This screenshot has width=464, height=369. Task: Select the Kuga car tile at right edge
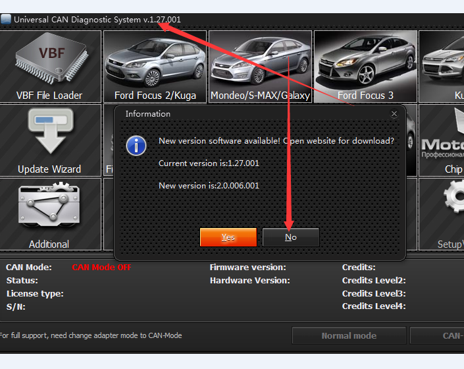pyautogui.click(x=442, y=67)
